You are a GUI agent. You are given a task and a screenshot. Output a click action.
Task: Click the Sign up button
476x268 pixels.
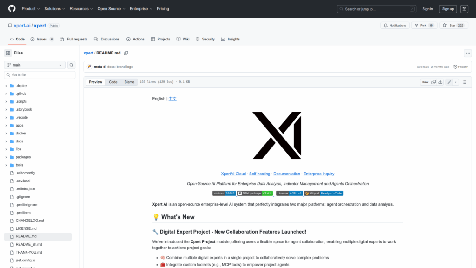[448, 9]
